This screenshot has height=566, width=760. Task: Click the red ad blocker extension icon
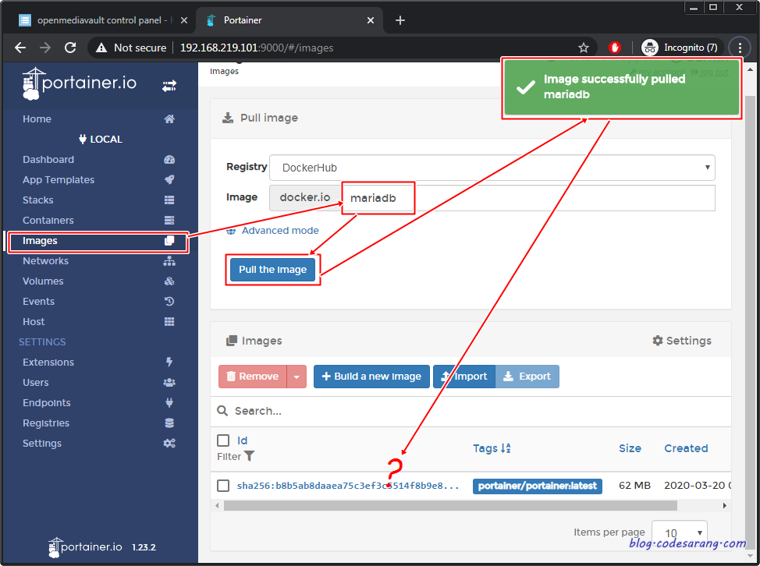[615, 48]
